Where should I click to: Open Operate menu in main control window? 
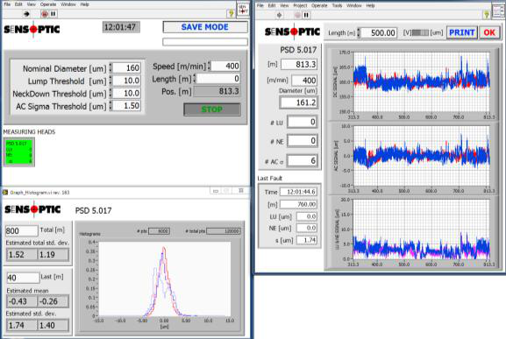point(48,4)
